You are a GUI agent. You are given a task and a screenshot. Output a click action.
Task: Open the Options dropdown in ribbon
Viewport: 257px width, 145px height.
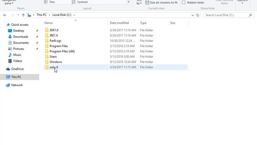pyautogui.click(x=243, y=2)
